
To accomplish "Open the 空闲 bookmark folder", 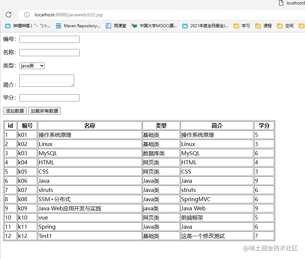I will (x=285, y=26).
